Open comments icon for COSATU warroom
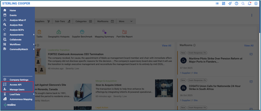The image size is (261, 111). pyautogui.click(x=251, y=82)
